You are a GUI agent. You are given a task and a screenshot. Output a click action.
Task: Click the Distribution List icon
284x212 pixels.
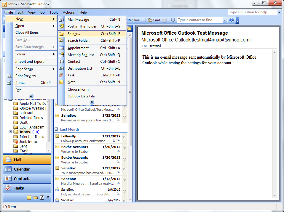61,68
